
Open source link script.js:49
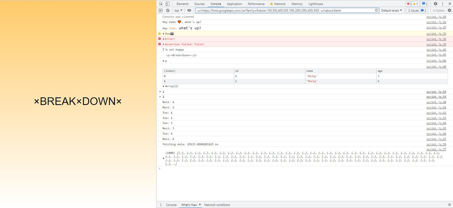tap(436, 66)
